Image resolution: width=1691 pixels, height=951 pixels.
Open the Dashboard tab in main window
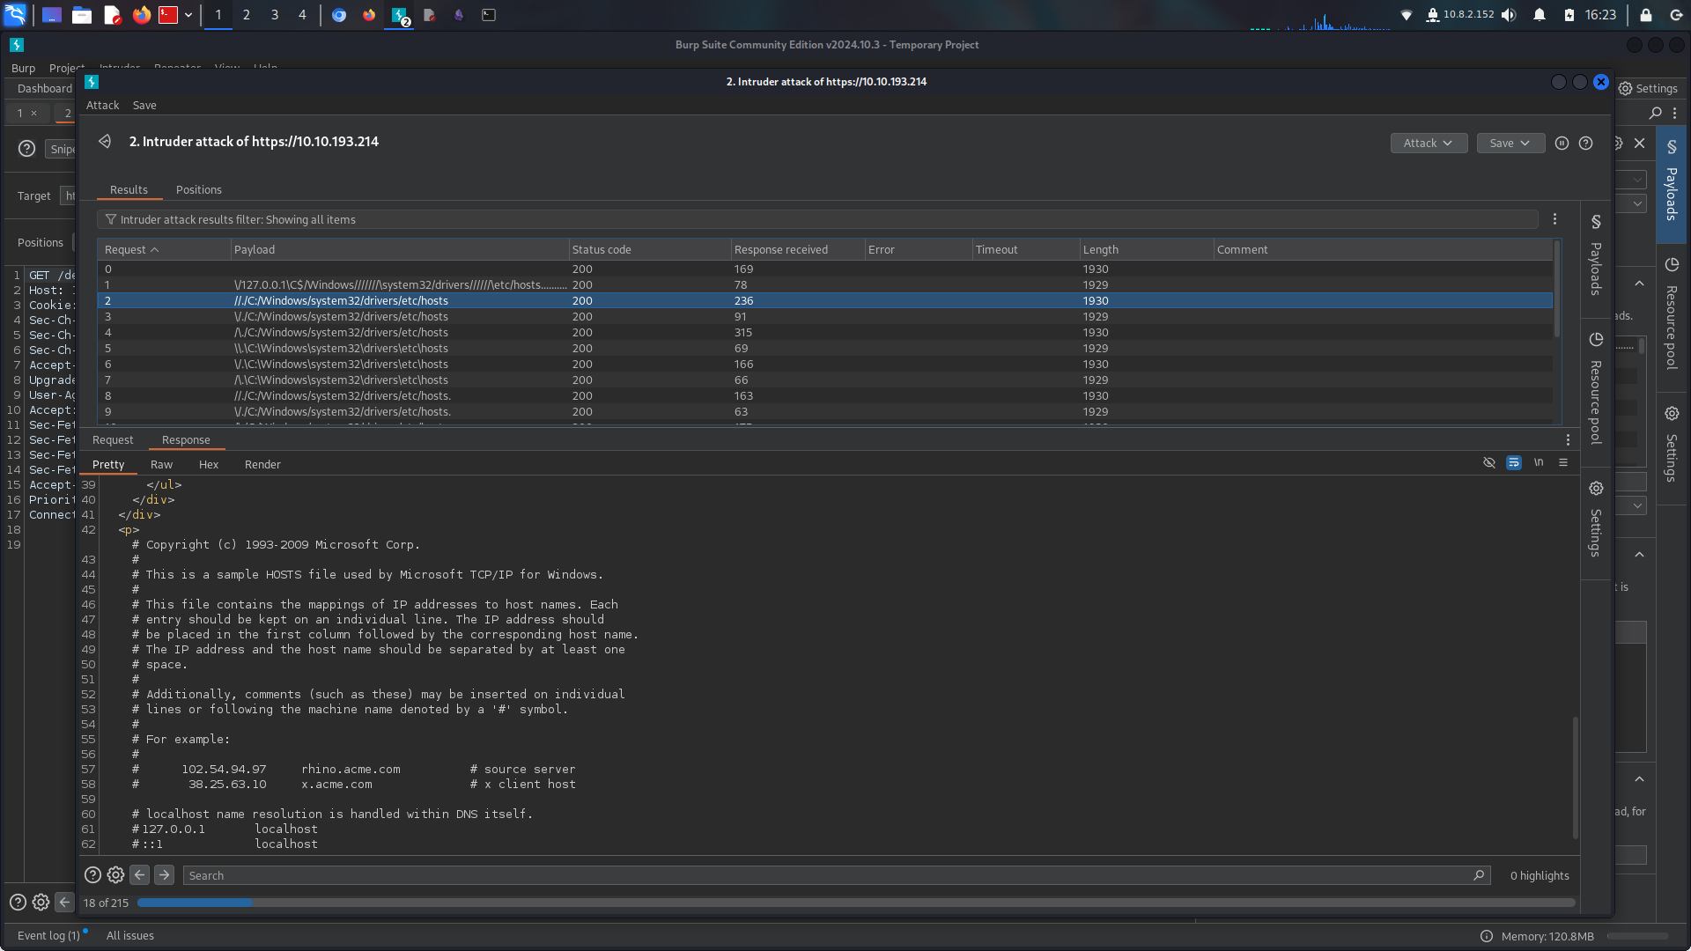point(44,88)
